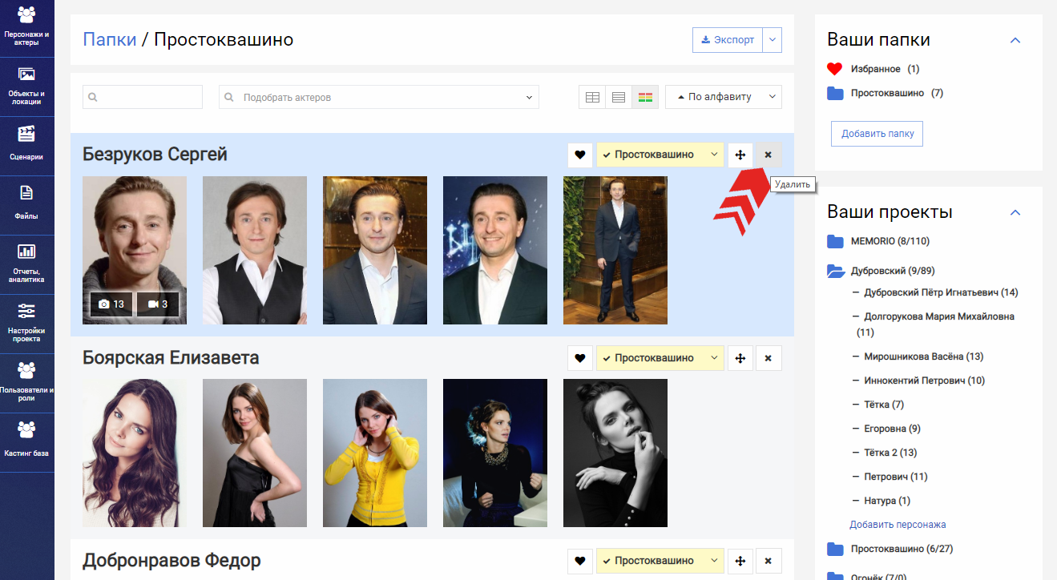Switch to grid table view
The image size is (1057, 580).
(592, 97)
